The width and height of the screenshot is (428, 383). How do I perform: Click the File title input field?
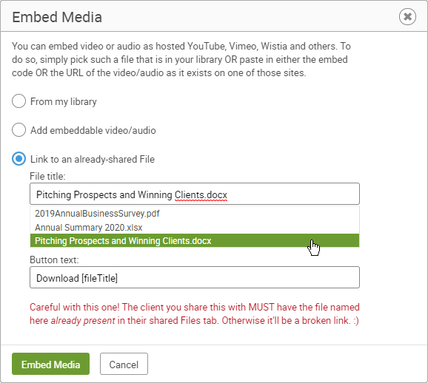click(x=195, y=194)
